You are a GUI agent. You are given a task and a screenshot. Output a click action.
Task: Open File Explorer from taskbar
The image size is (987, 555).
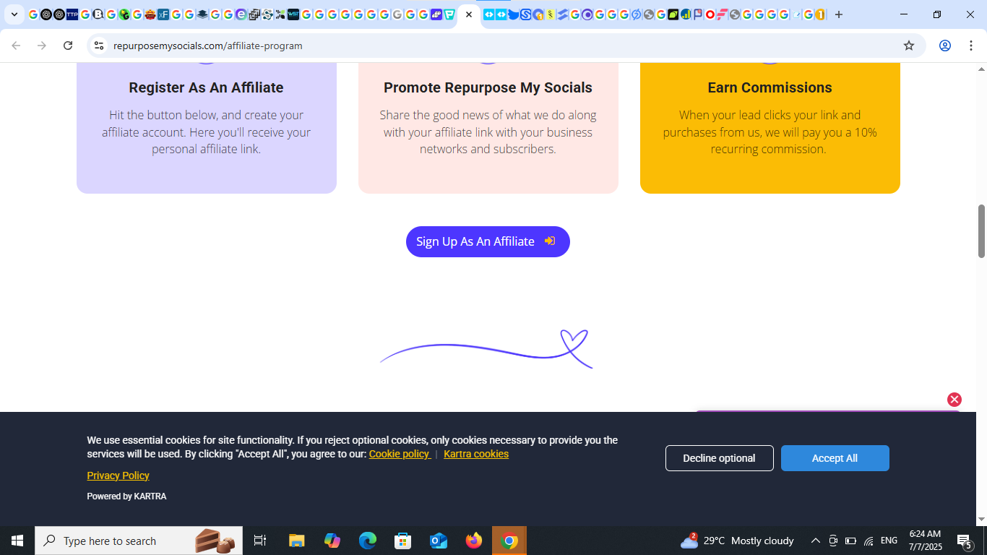[x=297, y=541]
